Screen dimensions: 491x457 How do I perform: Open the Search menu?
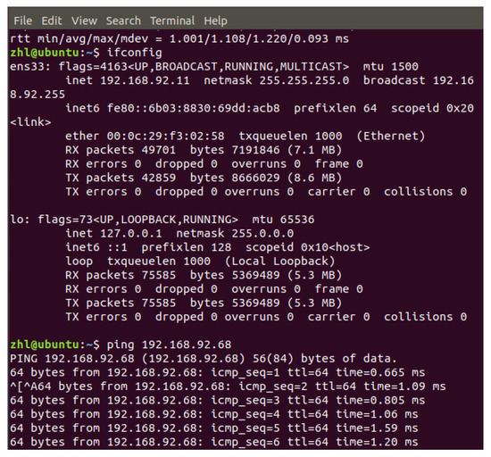123,21
